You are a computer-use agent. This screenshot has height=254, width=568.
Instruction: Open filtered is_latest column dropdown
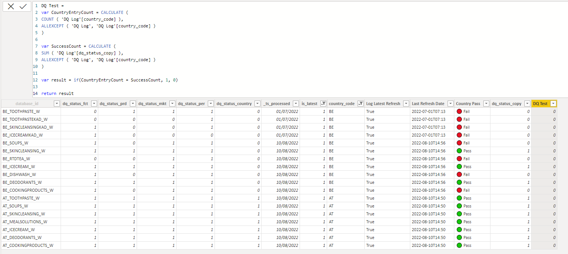(323, 104)
